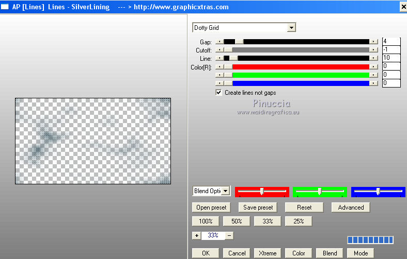Set preview zoom to 100%
The width and height of the screenshot is (407, 259).
(x=206, y=221)
